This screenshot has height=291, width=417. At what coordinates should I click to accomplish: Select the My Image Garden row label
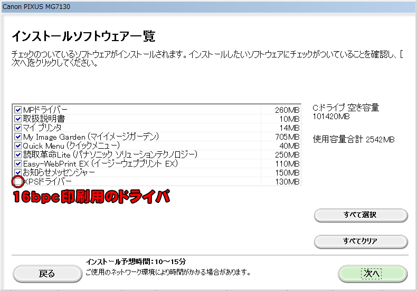(91, 137)
